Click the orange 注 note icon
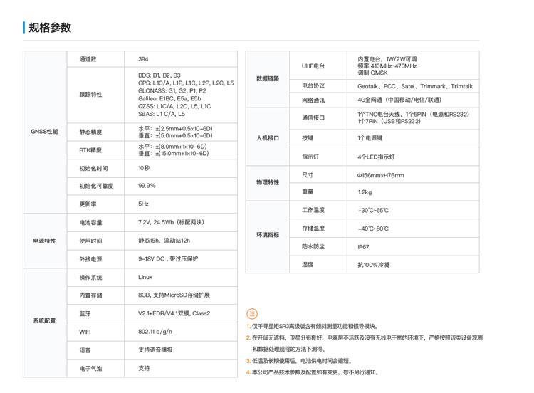534x393 pixels. coord(252,313)
